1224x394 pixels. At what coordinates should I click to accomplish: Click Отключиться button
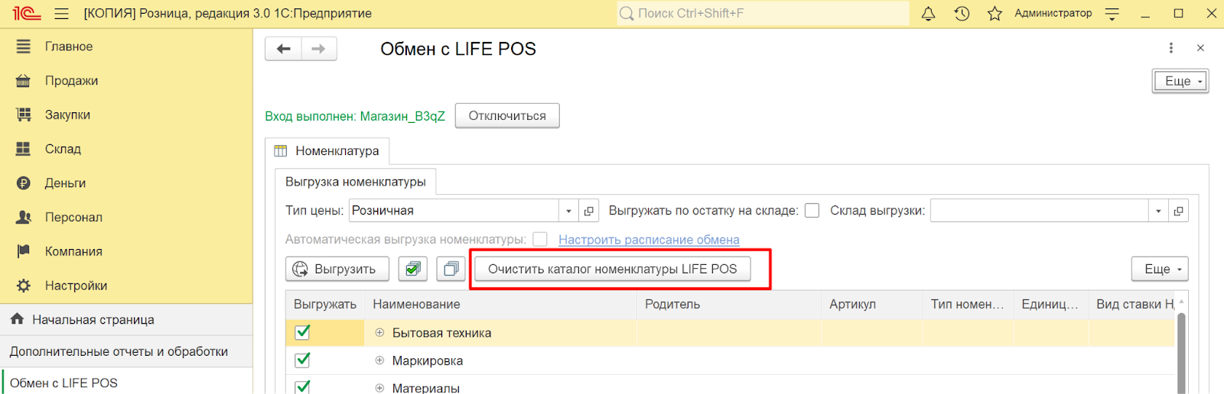tap(507, 116)
